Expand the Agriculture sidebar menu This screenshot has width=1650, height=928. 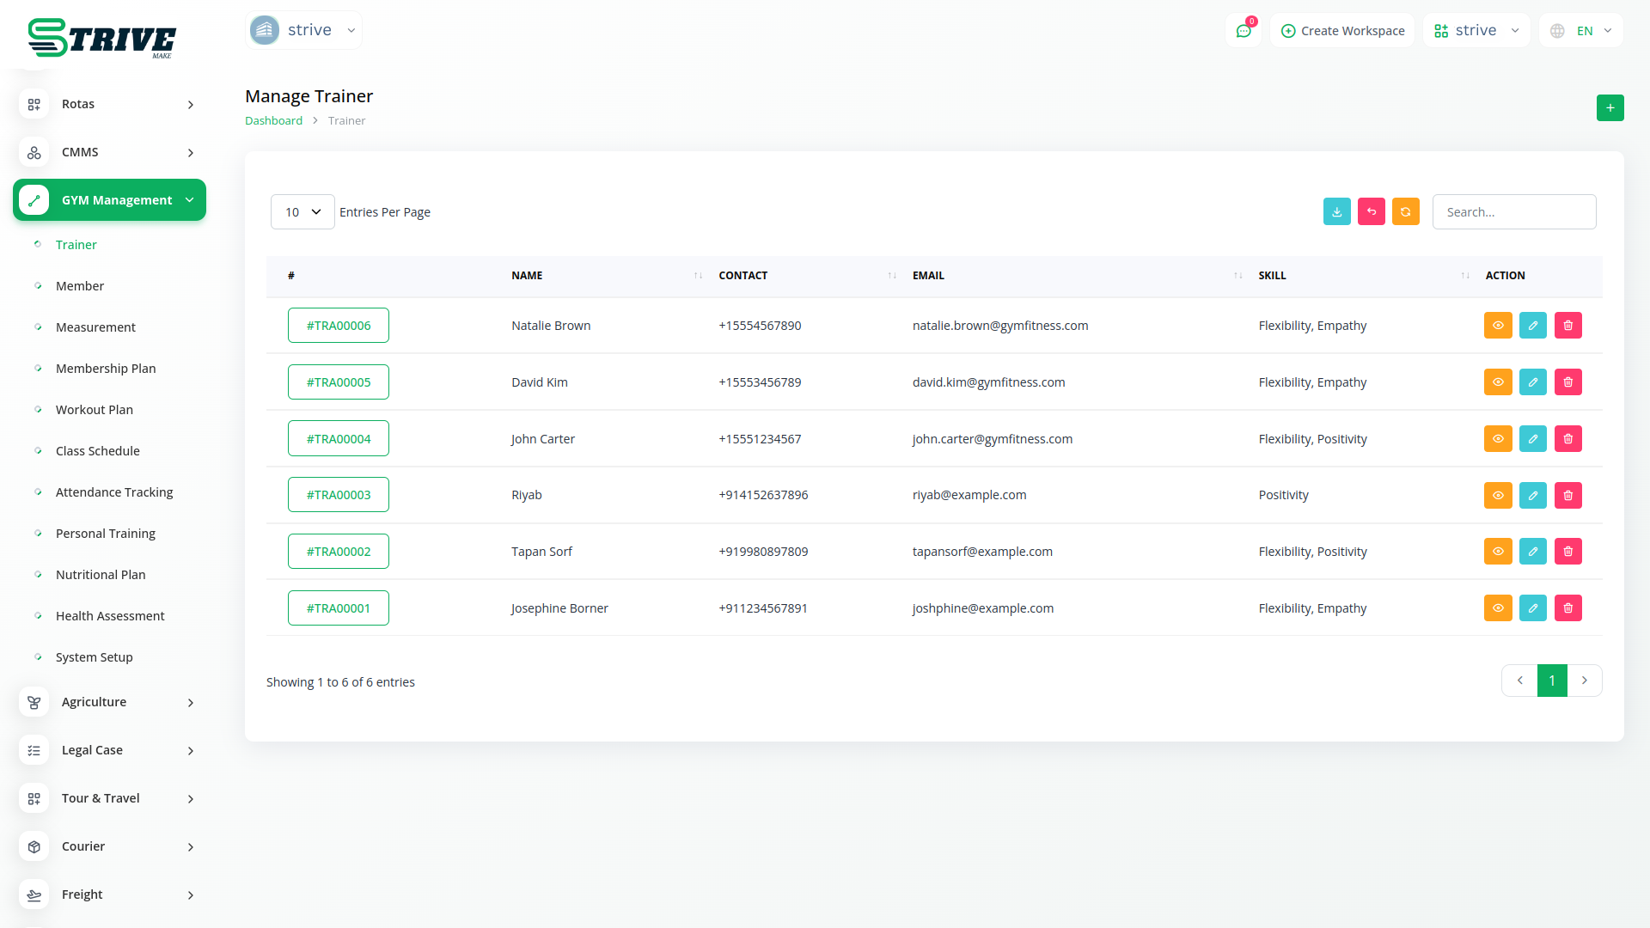click(x=109, y=702)
